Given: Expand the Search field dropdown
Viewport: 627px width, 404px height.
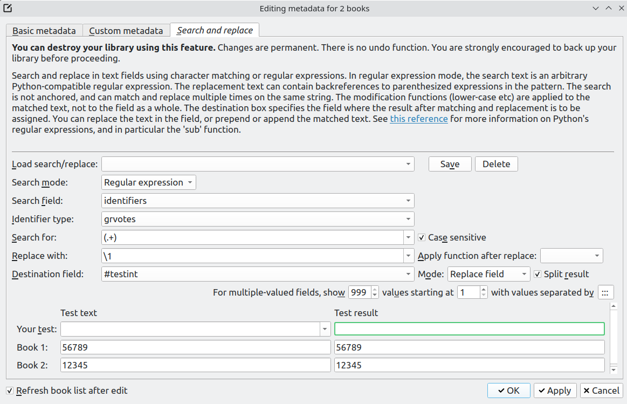Looking at the screenshot, I should click(258, 201).
